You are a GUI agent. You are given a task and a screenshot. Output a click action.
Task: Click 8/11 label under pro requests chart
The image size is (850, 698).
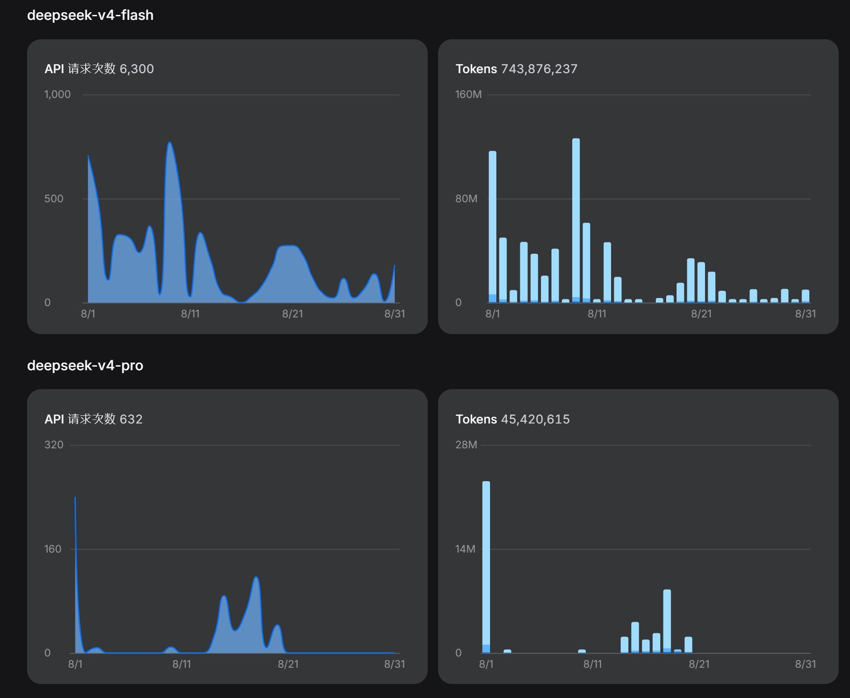pyautogui.click(x=182, y=664)
